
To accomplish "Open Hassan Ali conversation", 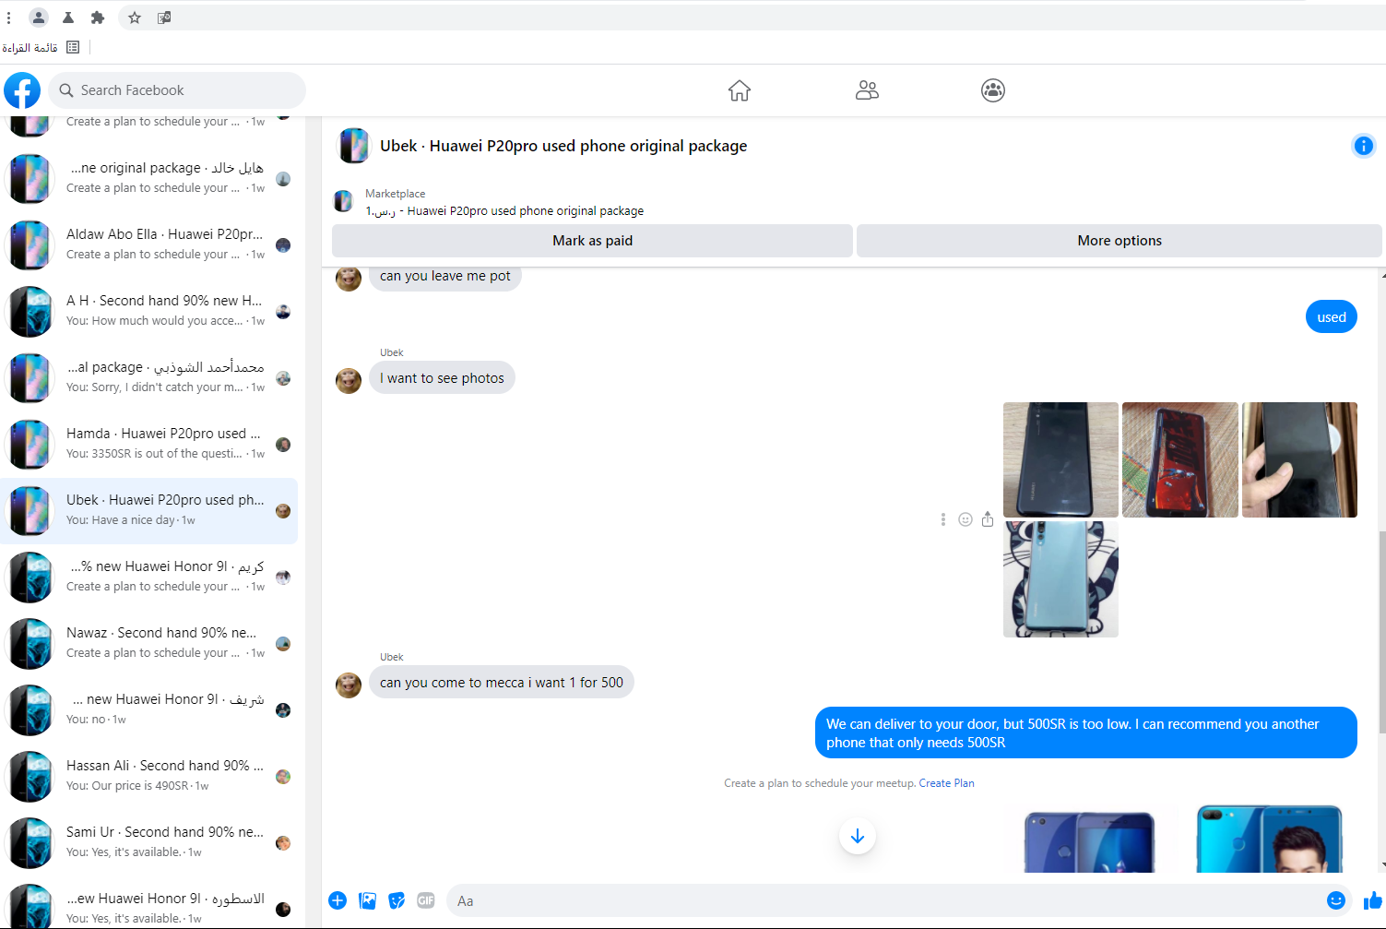I will [149, 776].
